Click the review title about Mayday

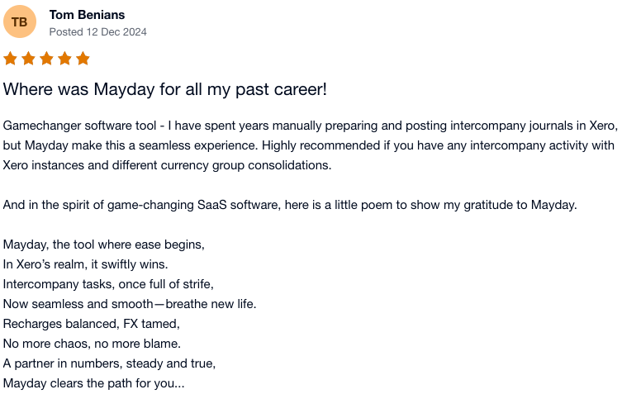165,89
